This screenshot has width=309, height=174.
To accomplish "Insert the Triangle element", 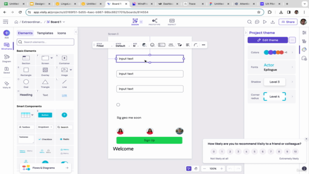I will tap(45, 84).
